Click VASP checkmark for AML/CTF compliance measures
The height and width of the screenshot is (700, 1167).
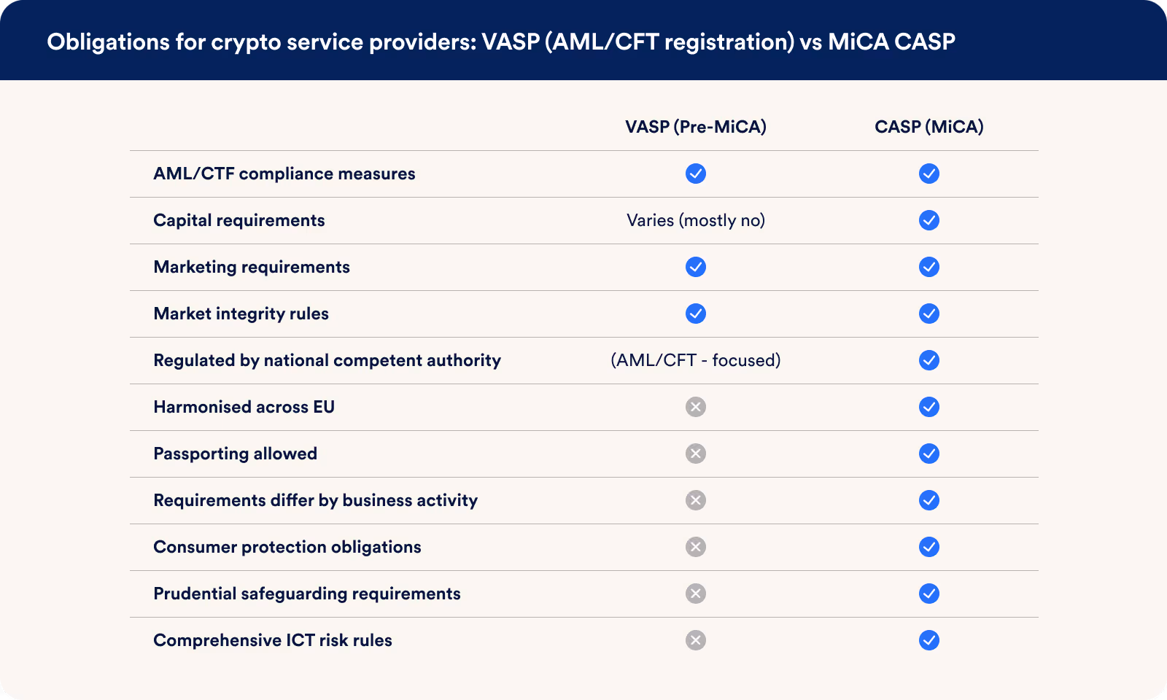(x=696, y=174)
